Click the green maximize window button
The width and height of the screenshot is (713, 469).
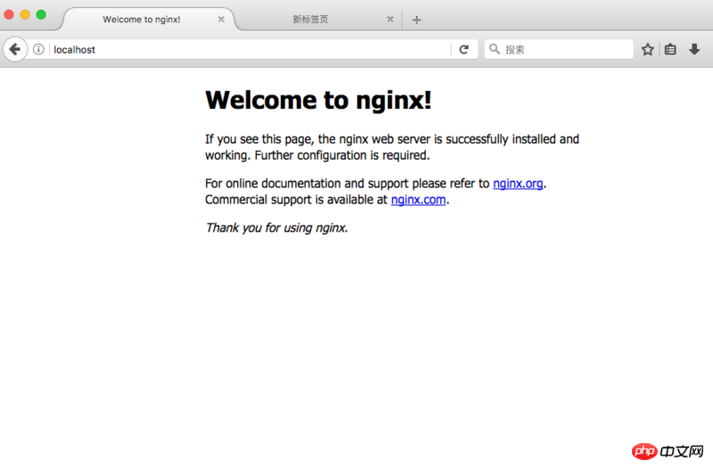[x=41, y=14]
